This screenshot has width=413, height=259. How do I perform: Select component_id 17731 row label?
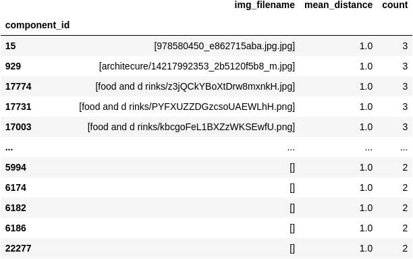18,107
